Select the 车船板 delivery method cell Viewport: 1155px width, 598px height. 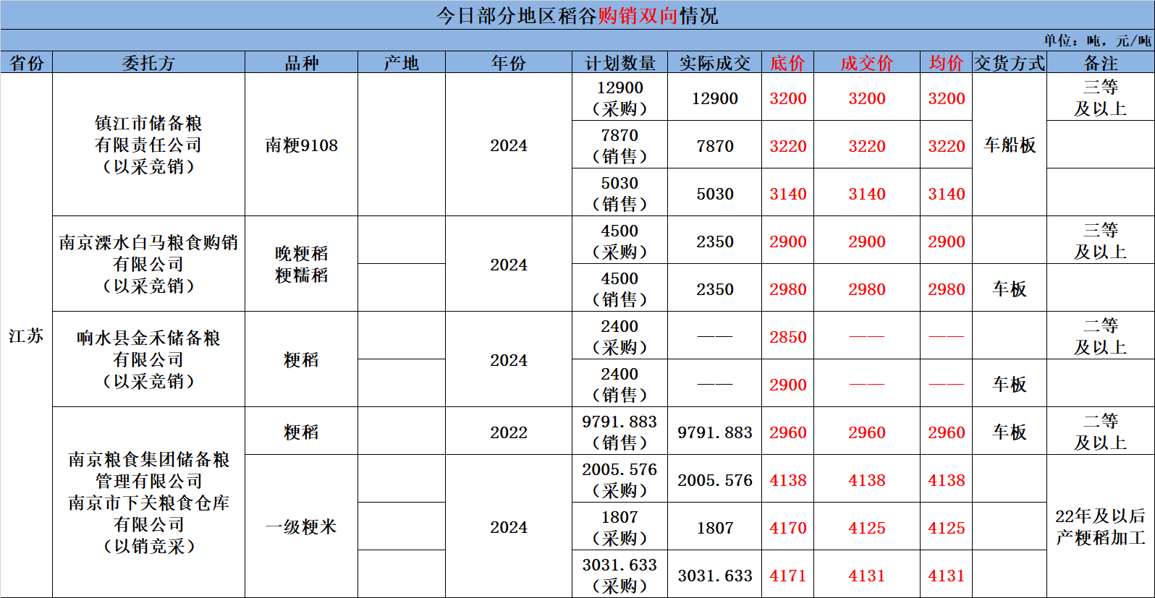pos(1010,145)
